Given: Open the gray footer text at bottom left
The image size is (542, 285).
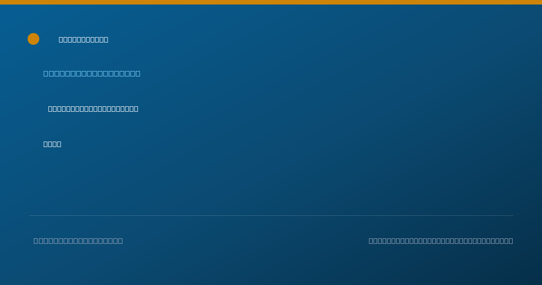Looking at the screenshot, I should point(78,241).
